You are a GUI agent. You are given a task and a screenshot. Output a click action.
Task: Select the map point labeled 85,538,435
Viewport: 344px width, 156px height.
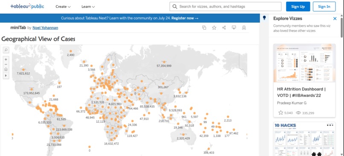pyautogui.click(x=147, y=103)
